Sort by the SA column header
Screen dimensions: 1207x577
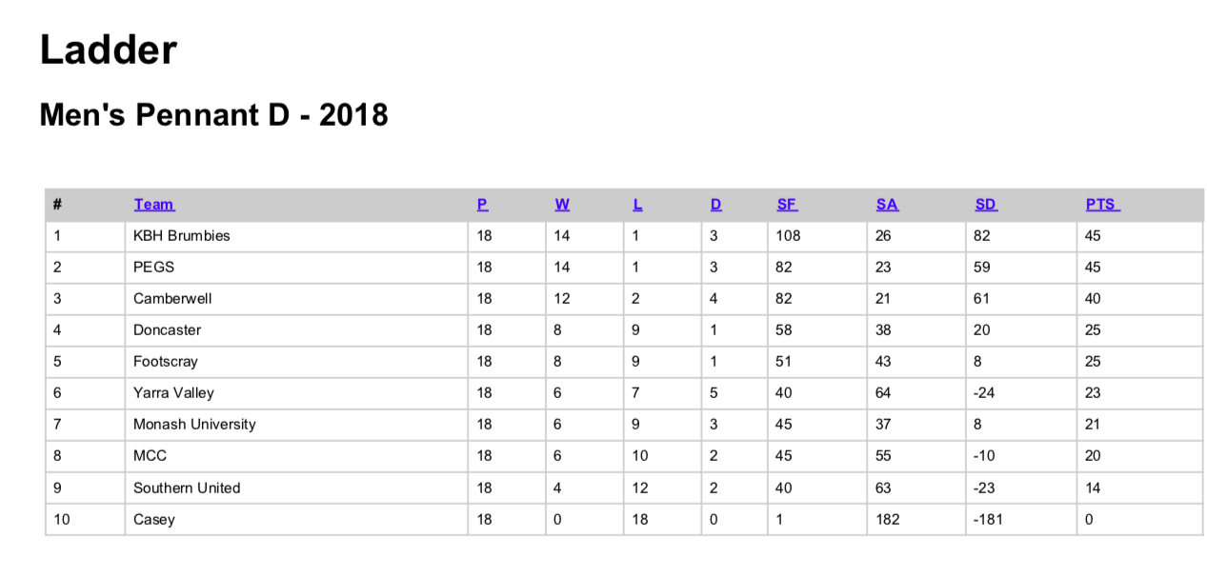click(x=887, y=205)
